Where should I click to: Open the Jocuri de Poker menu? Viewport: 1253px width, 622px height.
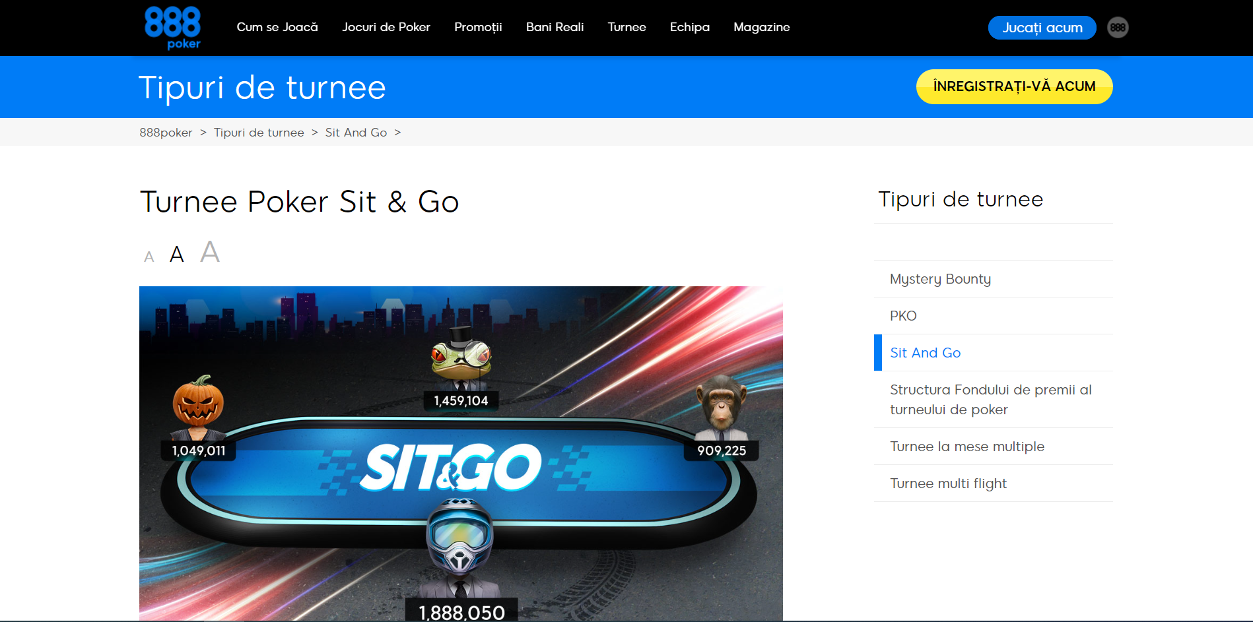[x=386, y=27]
